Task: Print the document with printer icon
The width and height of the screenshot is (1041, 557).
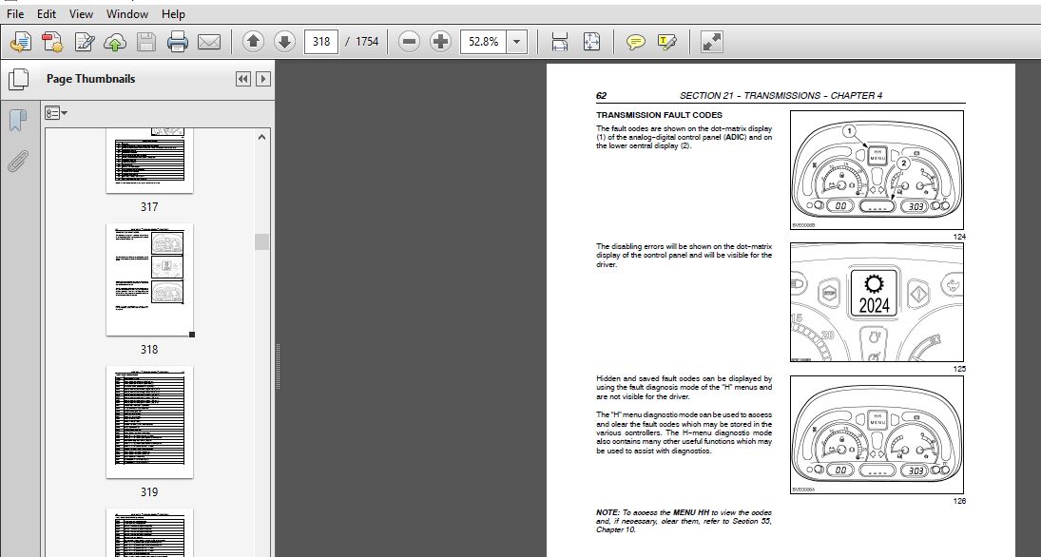Action: click(177, 42)
